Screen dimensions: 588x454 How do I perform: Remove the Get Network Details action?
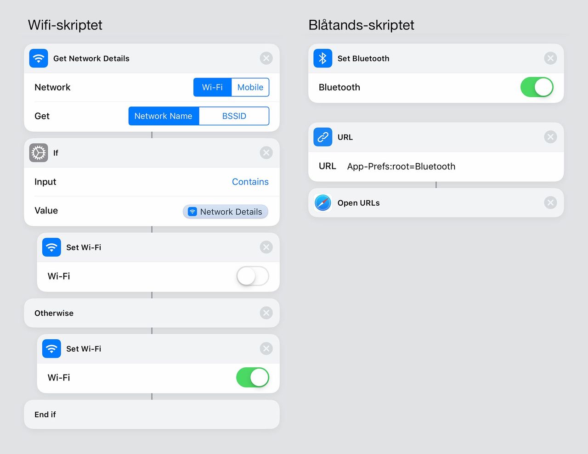[266, 58]
